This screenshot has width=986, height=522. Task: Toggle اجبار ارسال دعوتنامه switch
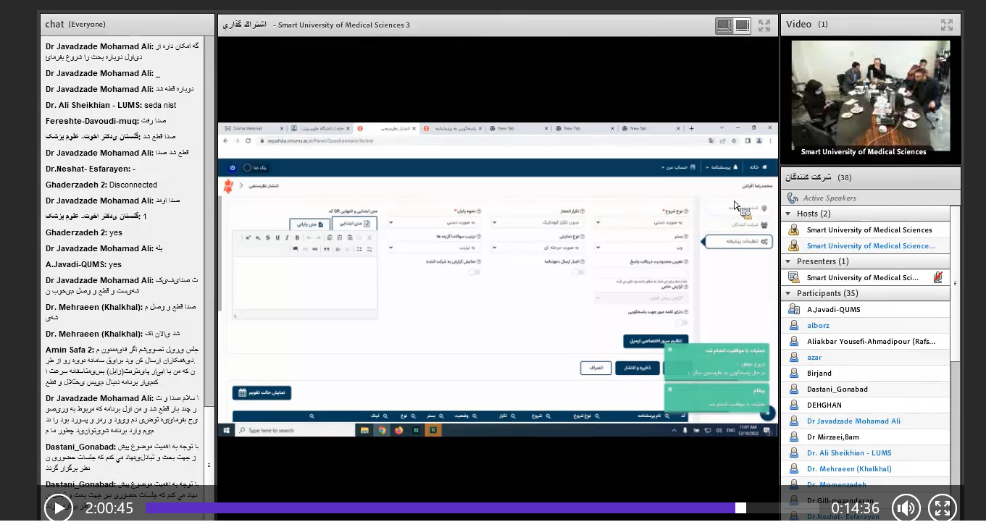click(x=577, y=272)
